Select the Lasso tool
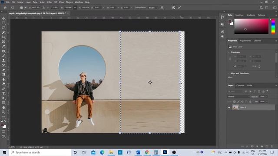Image resolution: width=278 pixels, height=156 pixels. click(3, 28)
